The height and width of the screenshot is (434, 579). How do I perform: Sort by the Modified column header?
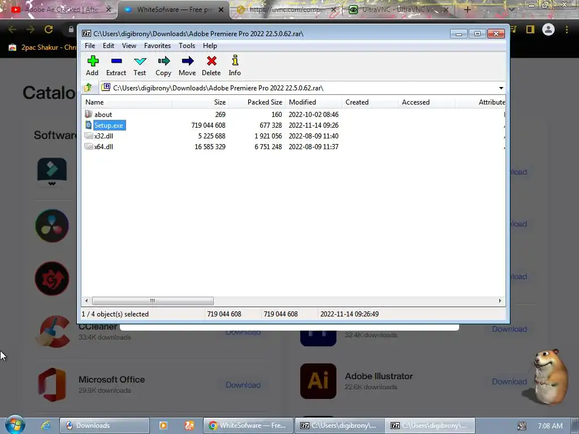pyautogui.click(x=314, y=102)
